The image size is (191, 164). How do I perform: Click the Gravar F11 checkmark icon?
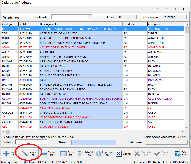(157, 154)
